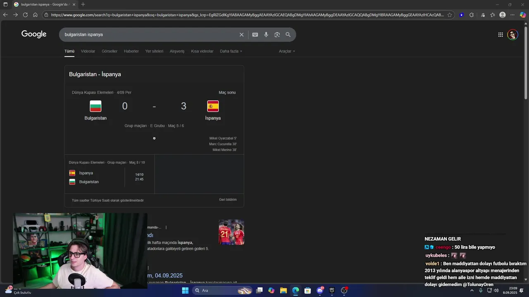529x297 pixels.
Task: Click the İspanya team flag in scoreboard
Action: click(213, 106)
